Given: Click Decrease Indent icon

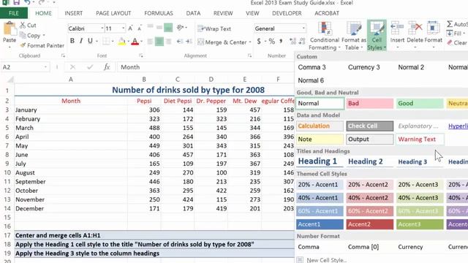Looking at the screenshot, I should point(180,42).
